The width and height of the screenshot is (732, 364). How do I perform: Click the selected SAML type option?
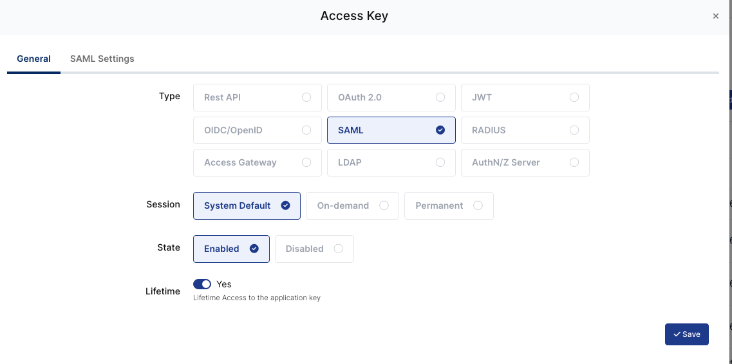pos(391,130)
